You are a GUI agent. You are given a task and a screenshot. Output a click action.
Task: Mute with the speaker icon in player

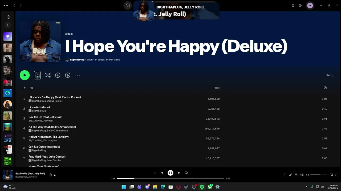[x=307, y=175]
